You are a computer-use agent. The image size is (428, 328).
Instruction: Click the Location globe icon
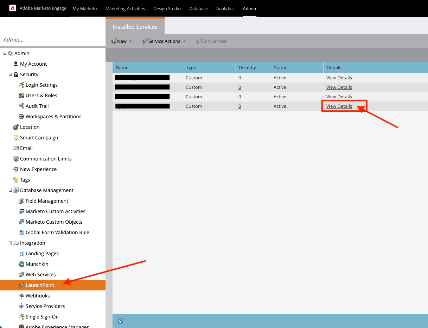[16, 127]
